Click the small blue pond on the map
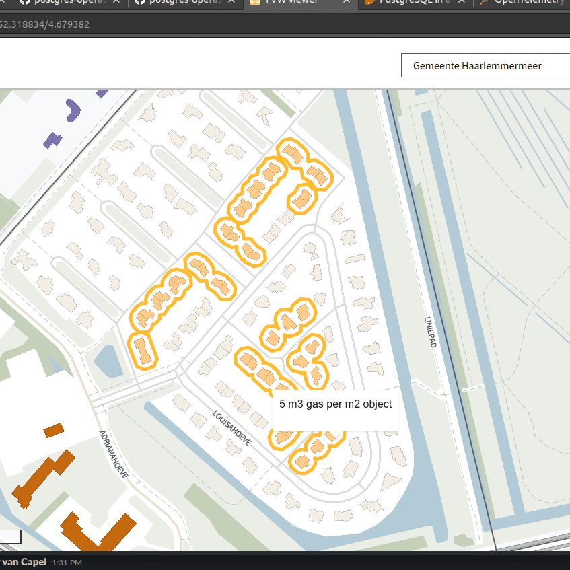The height and width of the screenshot is (570, 570). pyautogui.click(x=108, y=361)
